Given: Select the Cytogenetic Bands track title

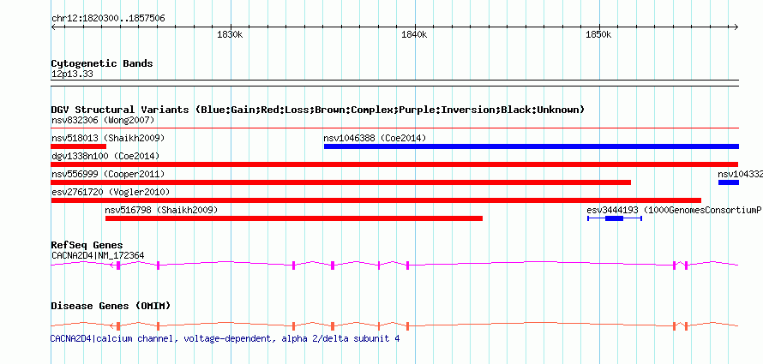Looking at the screenshot, I should (102, 63).
